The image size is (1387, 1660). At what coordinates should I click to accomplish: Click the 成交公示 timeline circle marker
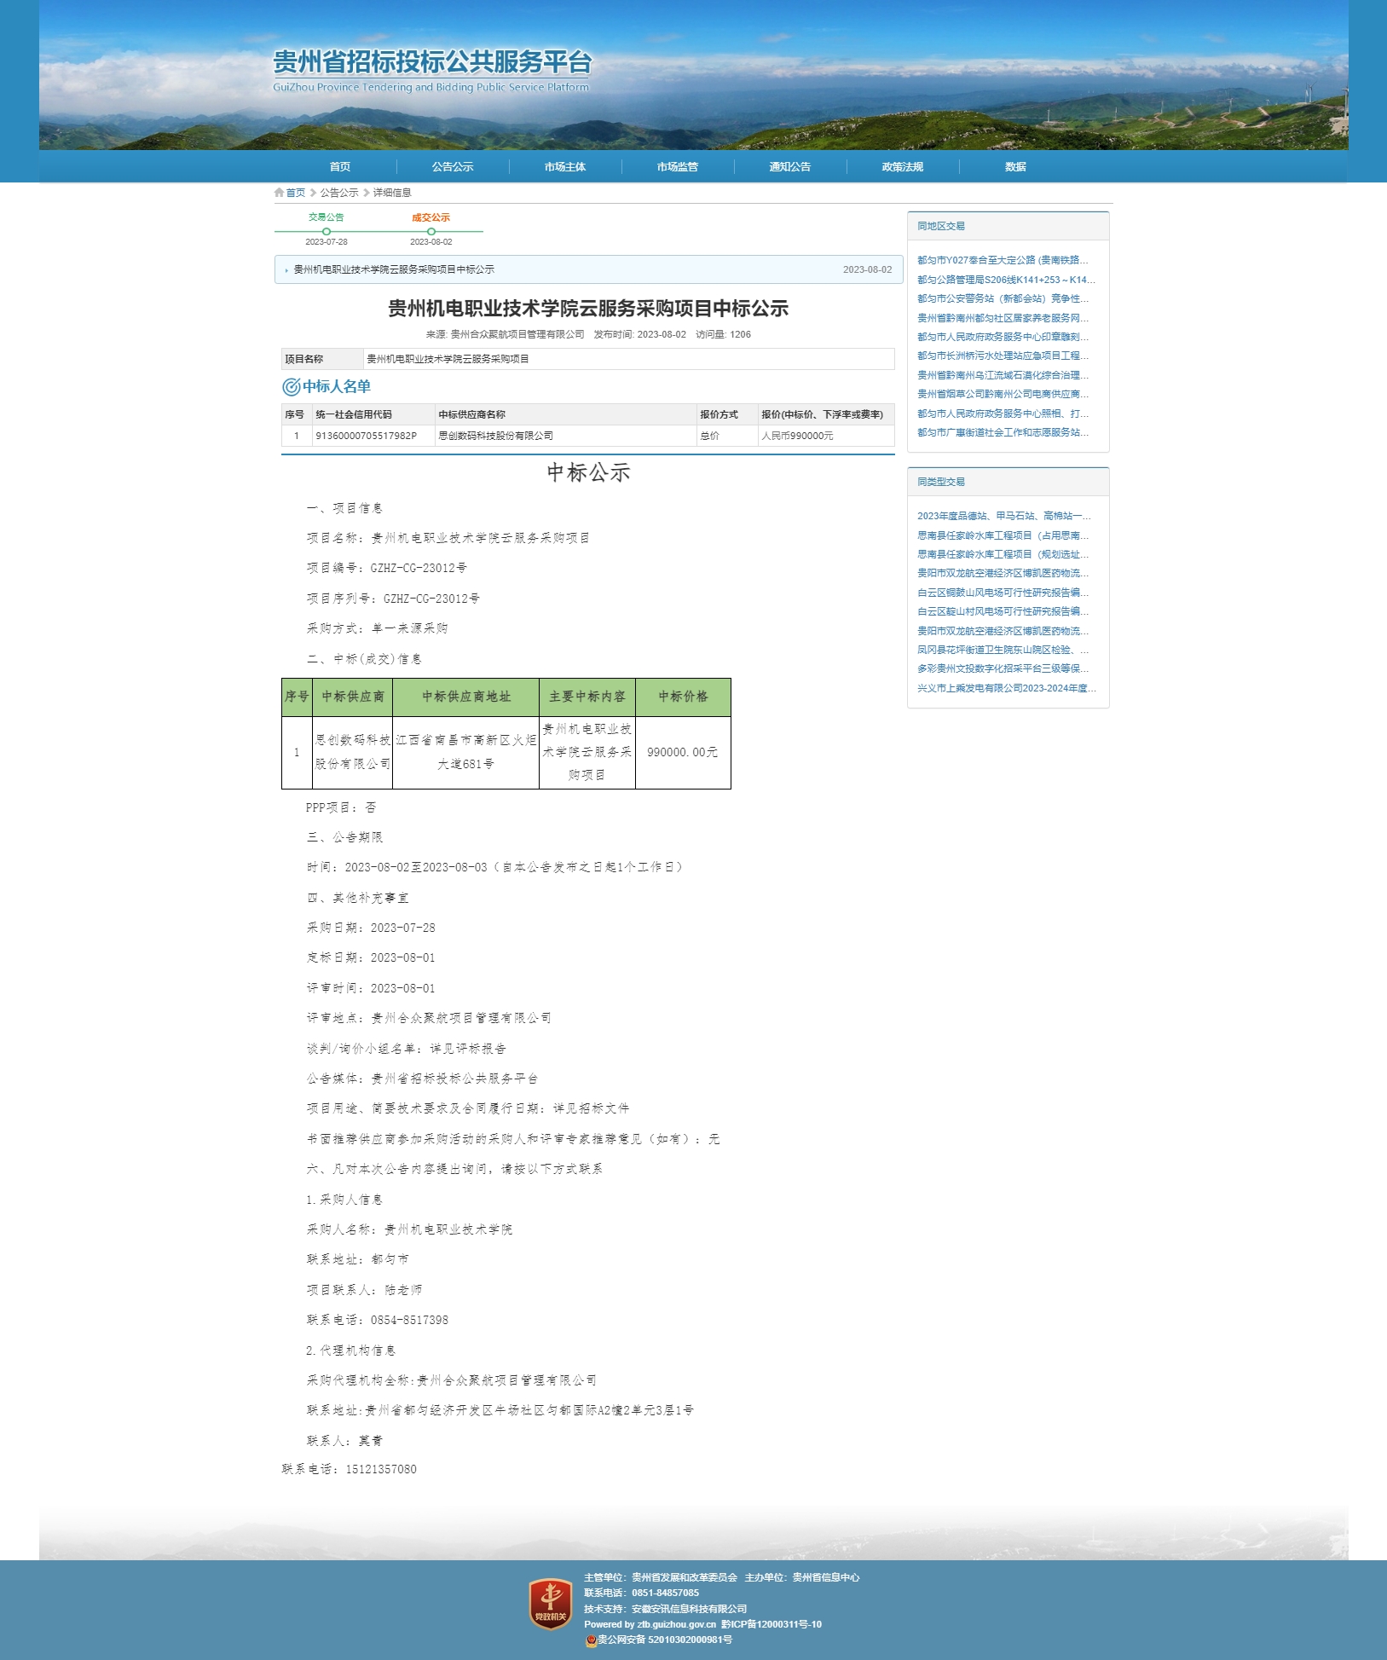coord(431,231)
